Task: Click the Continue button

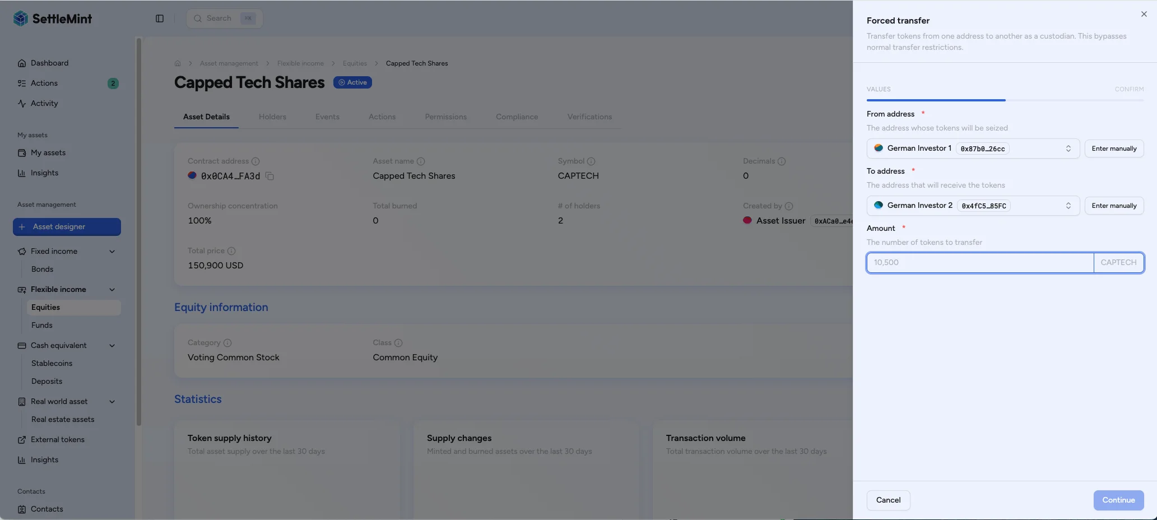Action: [x=1118, y=500]
